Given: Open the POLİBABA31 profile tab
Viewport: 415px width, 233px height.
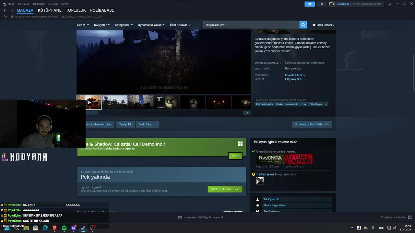Looking at the screenshot, I should tap(102, 10).
